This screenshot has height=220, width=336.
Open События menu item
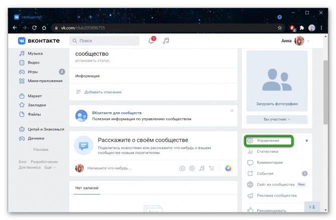pos(265,173)
